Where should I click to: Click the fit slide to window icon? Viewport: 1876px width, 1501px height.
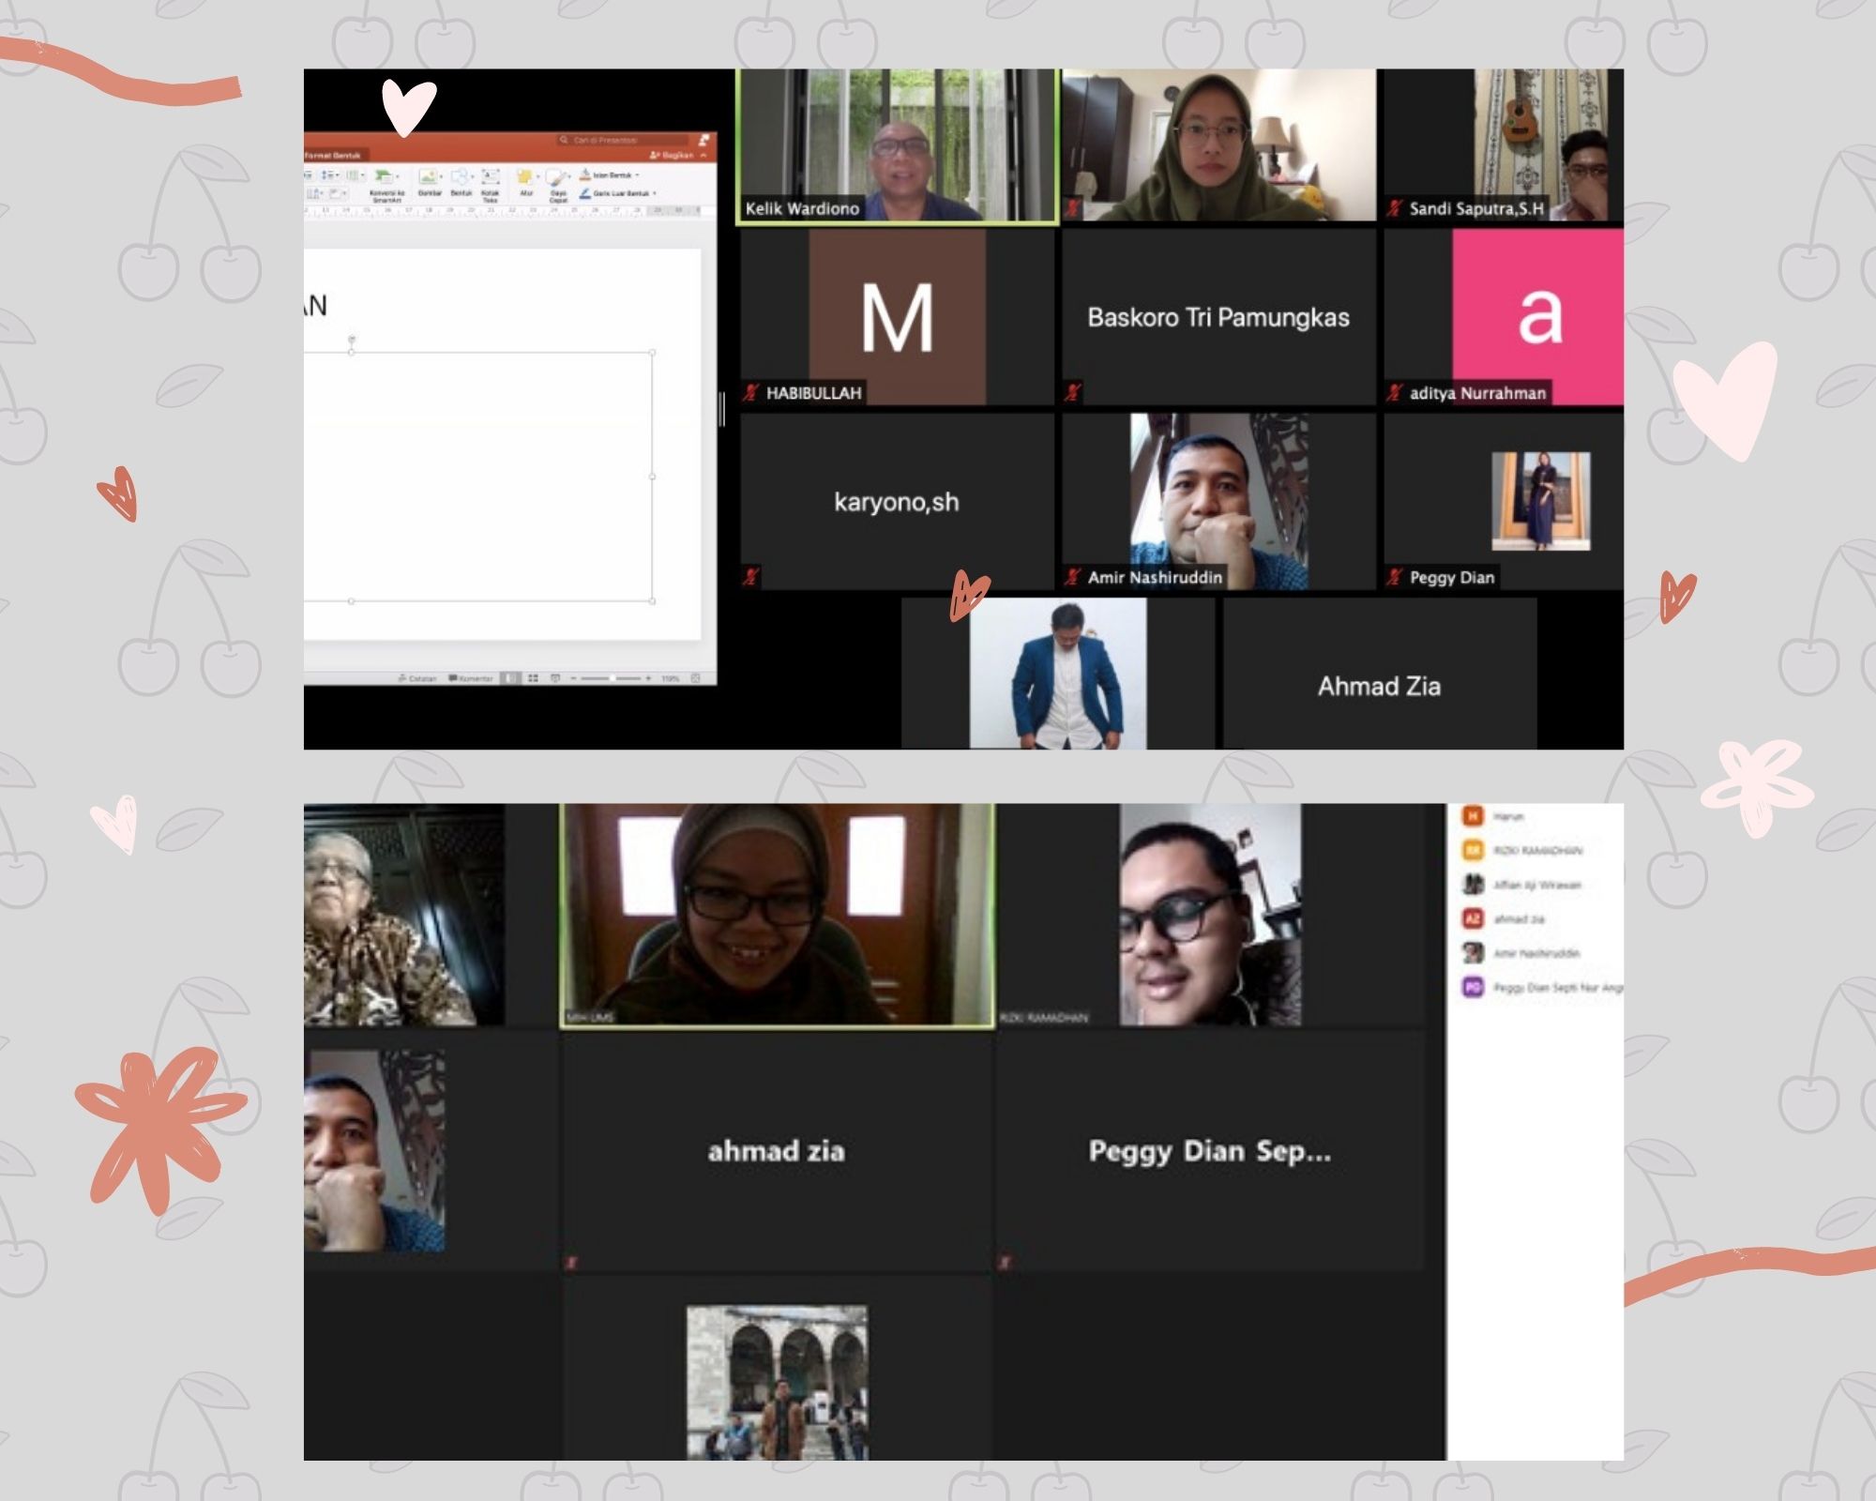pos(695,678)
